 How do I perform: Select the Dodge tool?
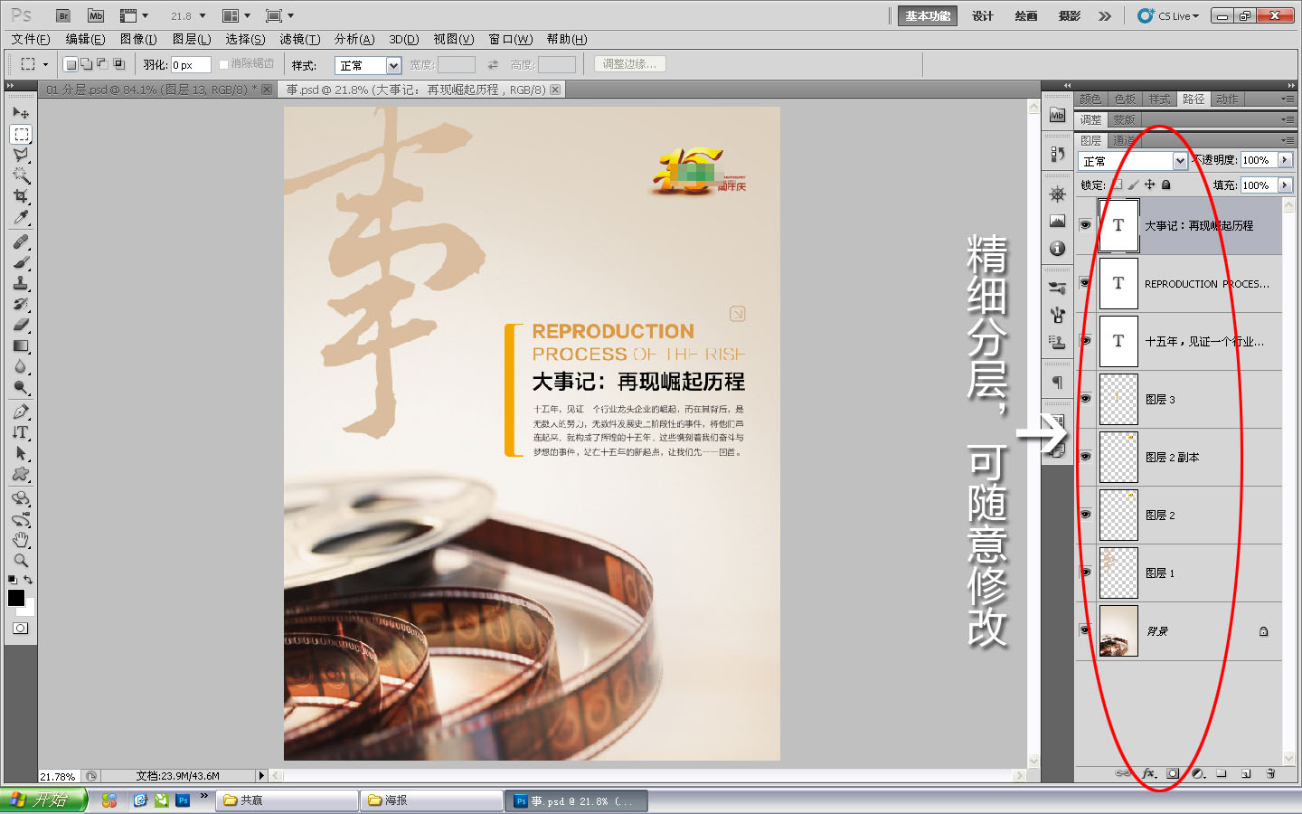click(x=21, y=387)
